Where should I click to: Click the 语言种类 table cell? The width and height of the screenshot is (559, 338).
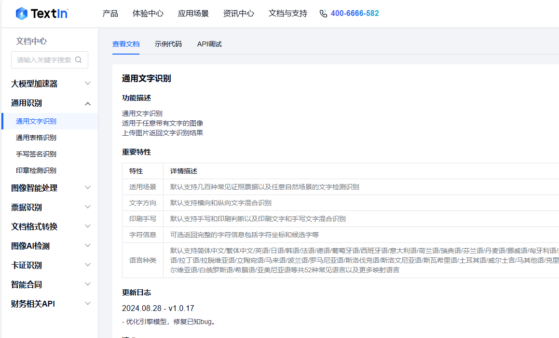tap(143, 261)
